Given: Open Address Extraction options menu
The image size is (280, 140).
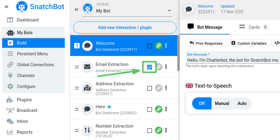Looking at the screenshot, I should [166, 88].
